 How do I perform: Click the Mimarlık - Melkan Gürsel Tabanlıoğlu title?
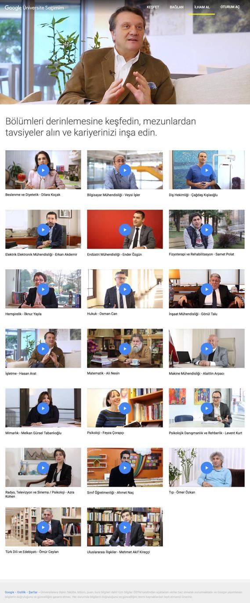click(x=33, y=433)
